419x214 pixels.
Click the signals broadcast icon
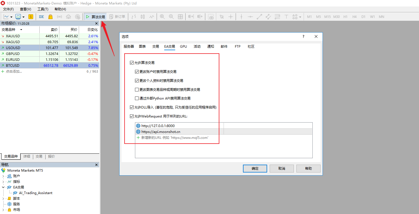59,17
